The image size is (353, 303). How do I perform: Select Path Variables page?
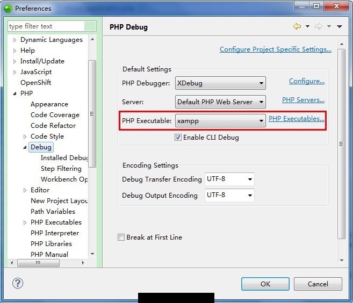pos(53,212)
